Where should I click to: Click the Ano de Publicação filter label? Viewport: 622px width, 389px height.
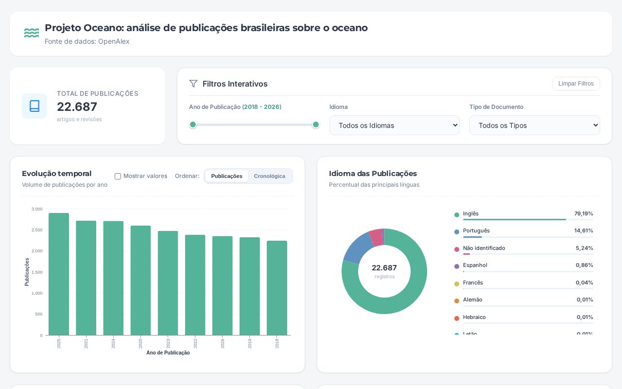pos(235,107)
